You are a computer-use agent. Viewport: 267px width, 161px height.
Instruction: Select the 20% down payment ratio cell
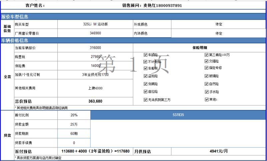pos(74,115)
